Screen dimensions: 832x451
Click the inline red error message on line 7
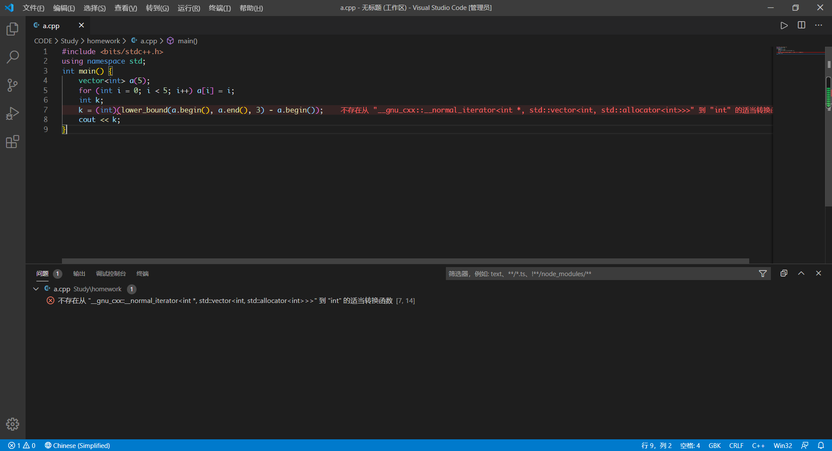pyautogui.click(x=557, y=110)
